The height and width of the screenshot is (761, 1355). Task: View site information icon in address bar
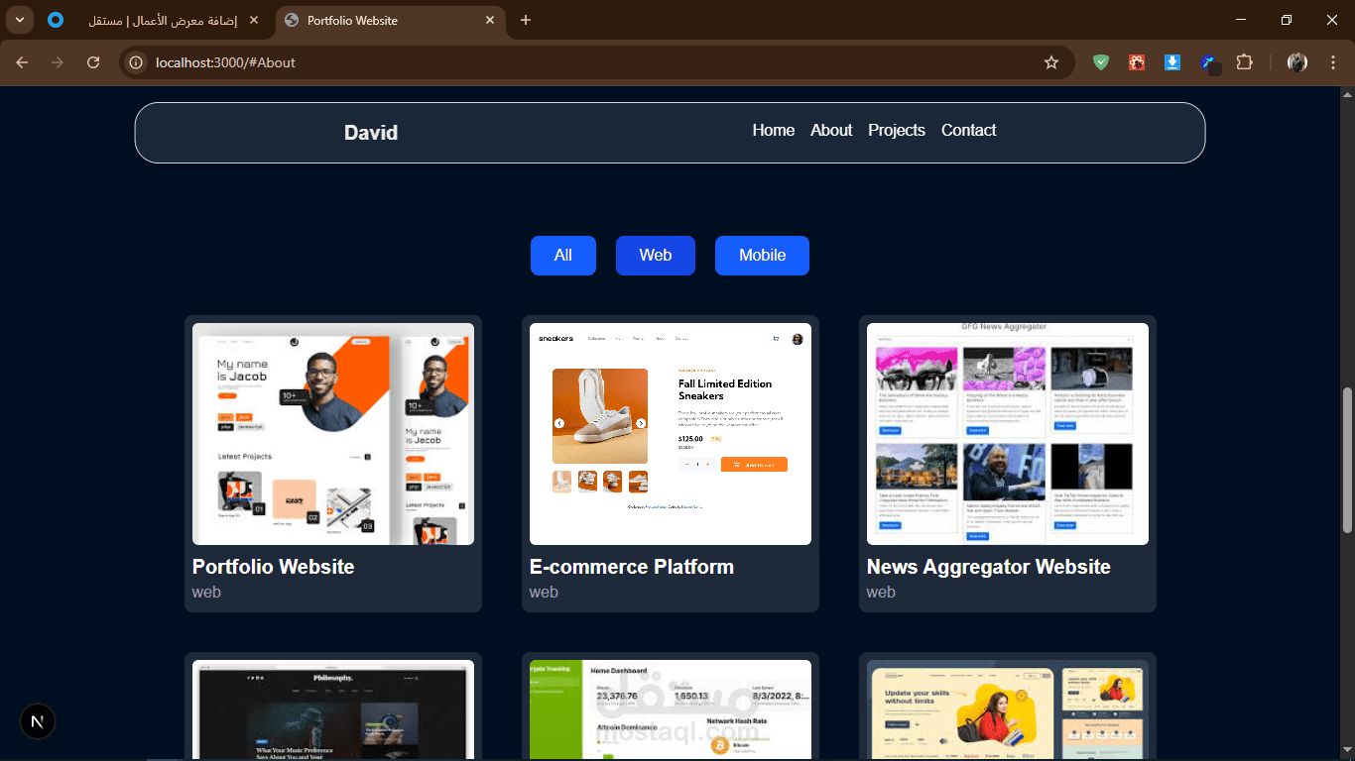pyautogui.click(x=137, y=62)
